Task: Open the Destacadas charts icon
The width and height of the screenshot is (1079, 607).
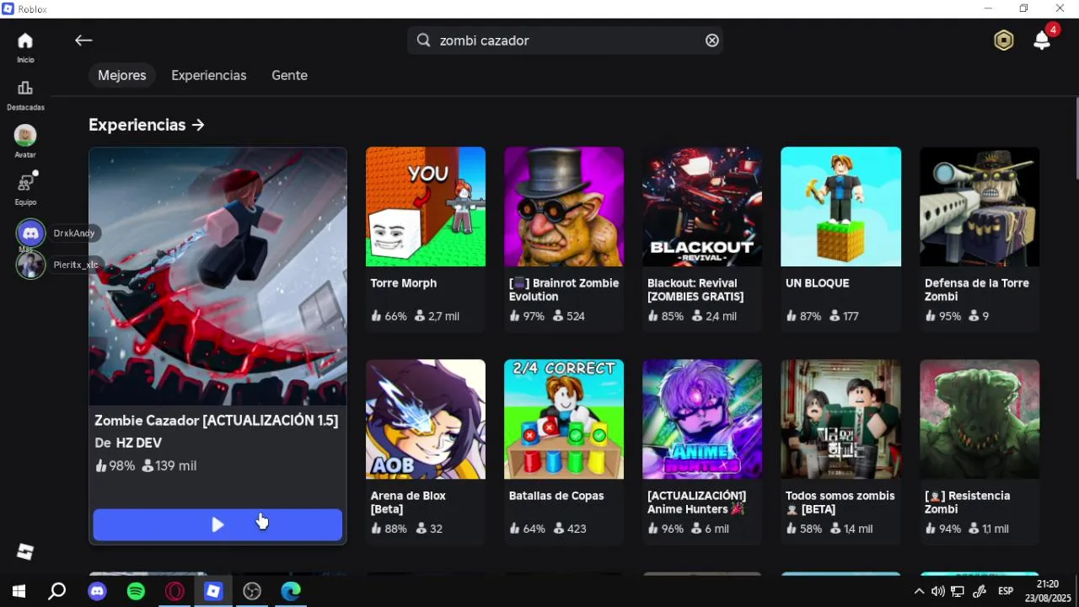Action: pyautogui.click(x=25, y=88)
